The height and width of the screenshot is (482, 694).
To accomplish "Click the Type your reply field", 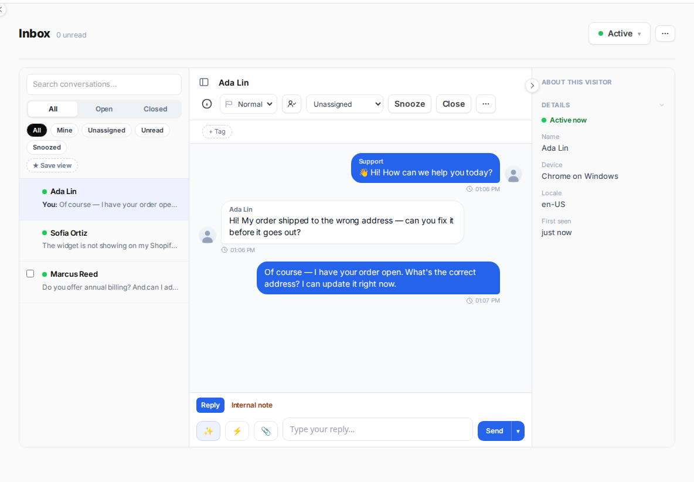I will click(x=377, y=429).
